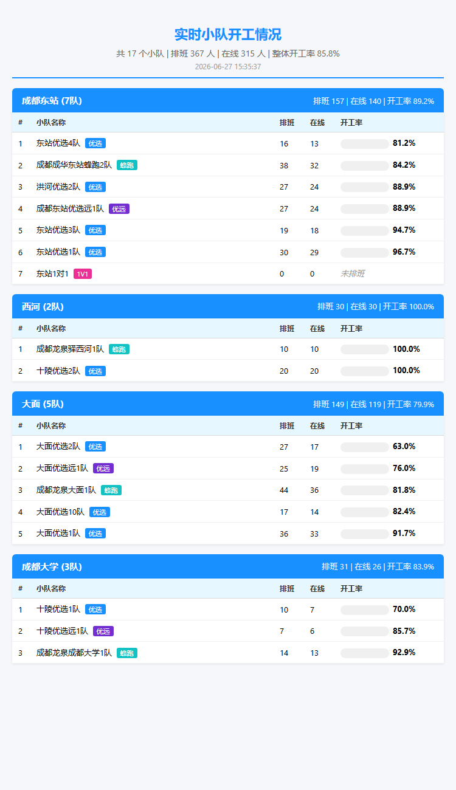Image resolution: width=456 pixels, height=790 pixels.
Task: Click the 1V1 tag beside 东站1对1
Action: (83, 274)
